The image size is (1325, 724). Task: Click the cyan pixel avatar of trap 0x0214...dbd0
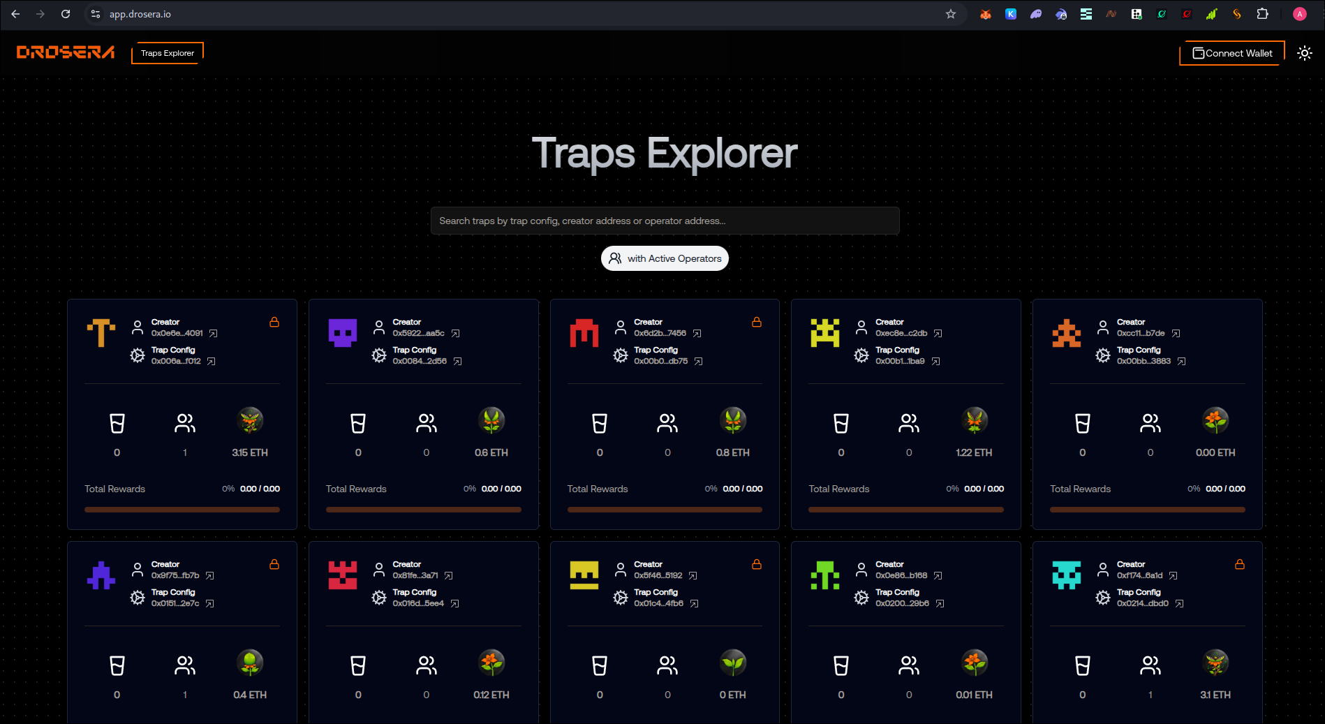click(x=1067, y=575)
